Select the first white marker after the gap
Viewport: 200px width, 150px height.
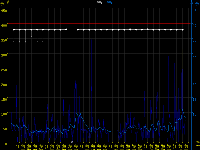[78, 29]
